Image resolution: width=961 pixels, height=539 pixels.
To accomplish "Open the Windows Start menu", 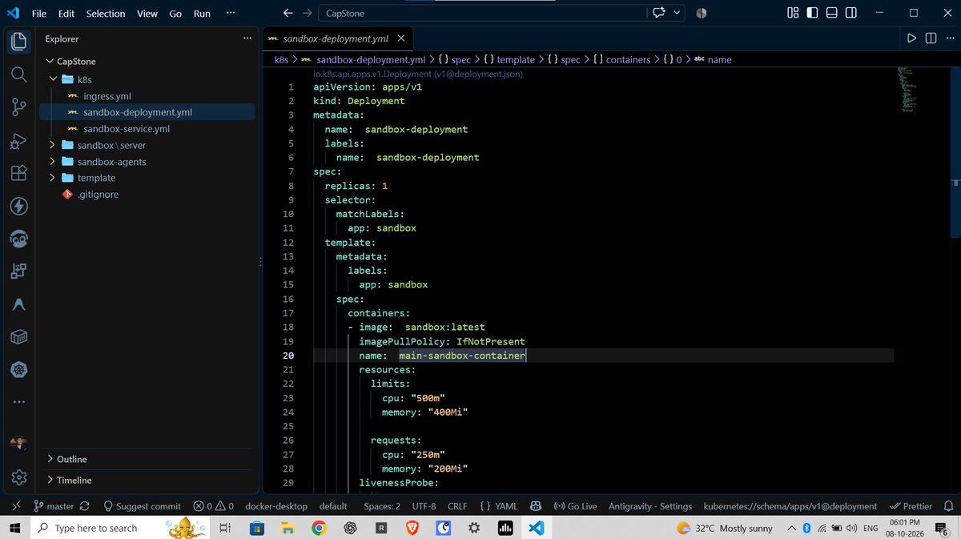I will (14, 528).
